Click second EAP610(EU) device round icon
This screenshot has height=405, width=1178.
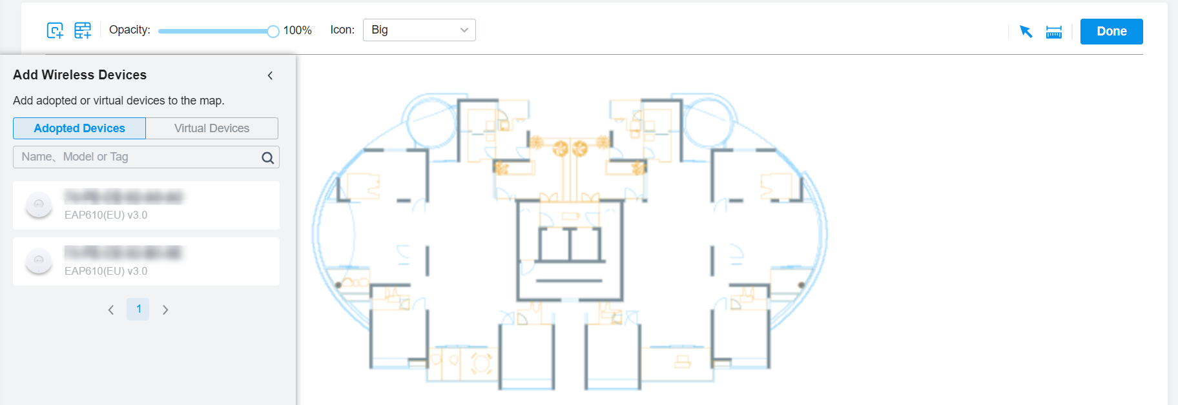click(x=39, y=261)
